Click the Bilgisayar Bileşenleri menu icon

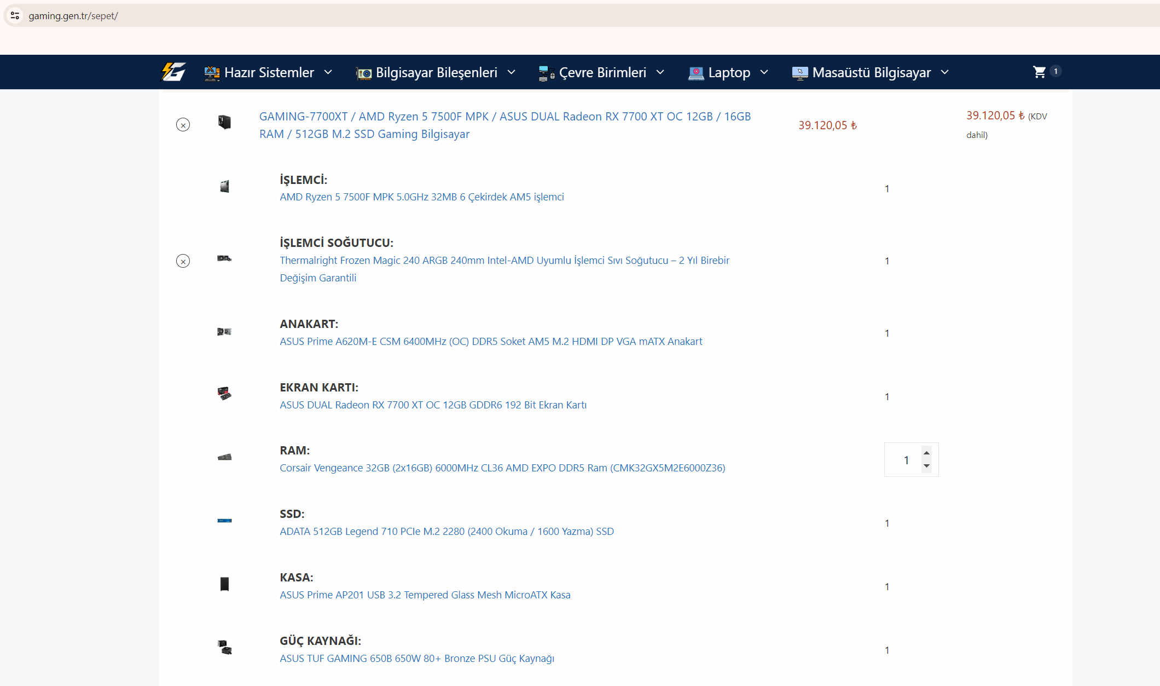pos(363,73)
